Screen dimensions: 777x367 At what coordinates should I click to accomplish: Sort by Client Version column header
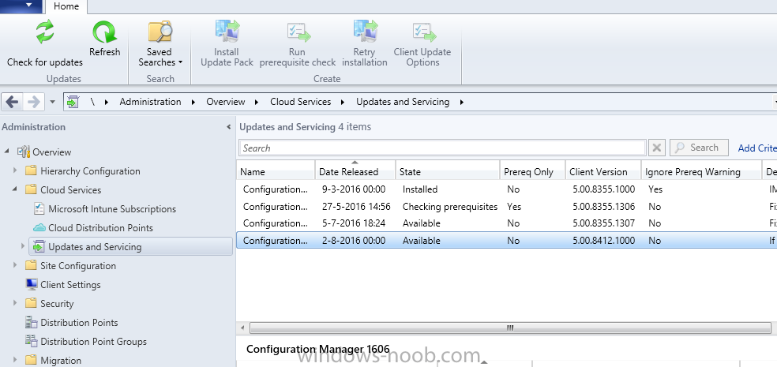pos(603,172)
